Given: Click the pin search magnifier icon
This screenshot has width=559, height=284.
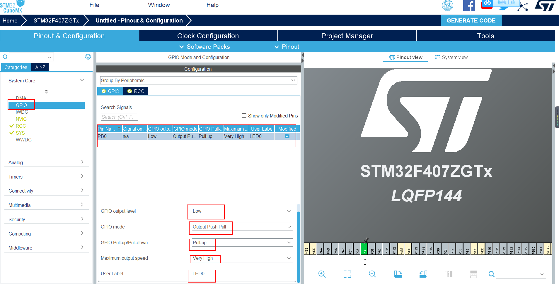Looking at the screenshot, I should 492,274.
